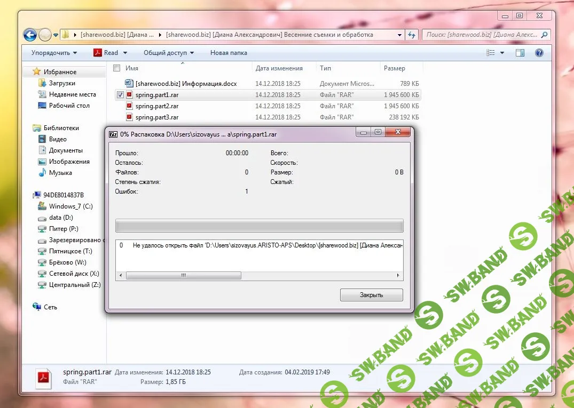Open the Упорядочить dropdown menu

click(54, 53)
